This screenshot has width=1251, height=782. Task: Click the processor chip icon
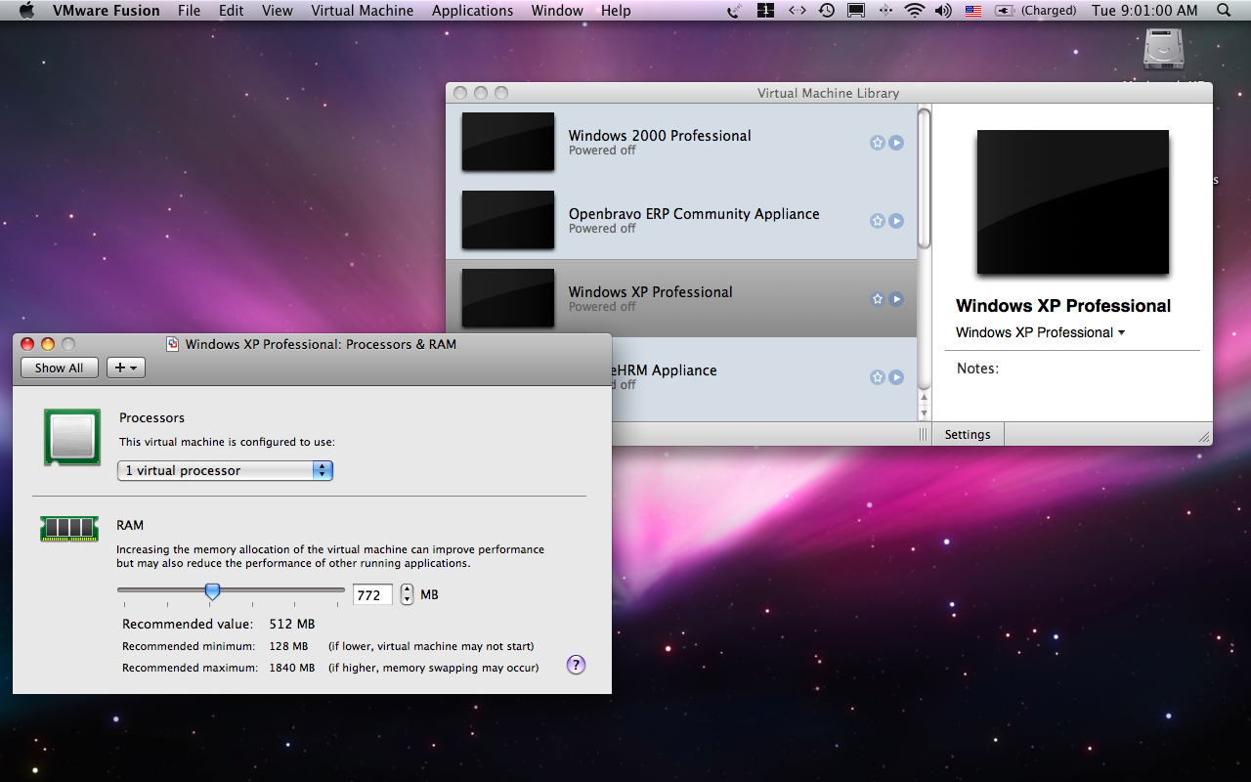[72, 437]
